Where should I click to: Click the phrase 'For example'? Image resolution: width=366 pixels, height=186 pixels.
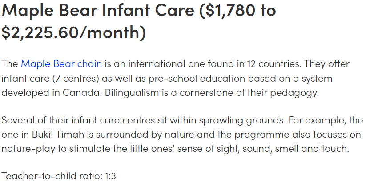point(317,121)
